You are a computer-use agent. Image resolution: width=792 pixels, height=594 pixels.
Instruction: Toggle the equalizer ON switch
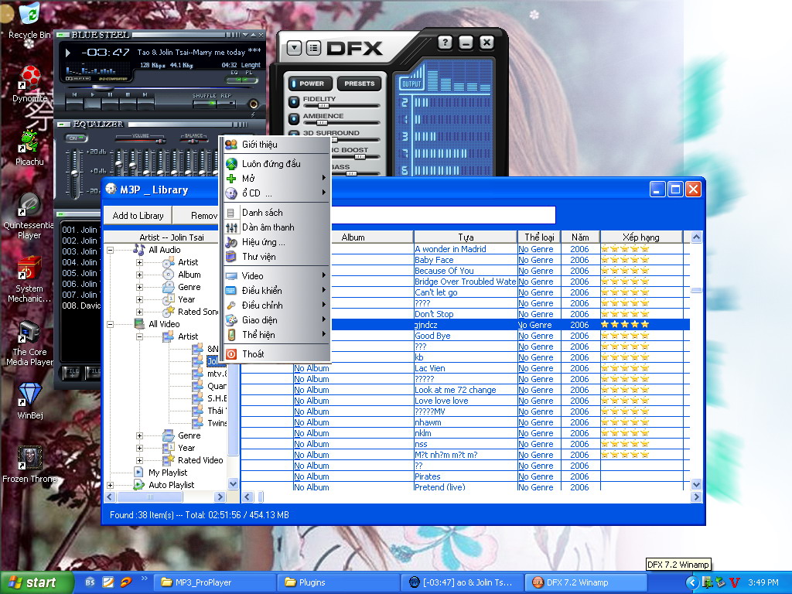(x=76, y=138)
